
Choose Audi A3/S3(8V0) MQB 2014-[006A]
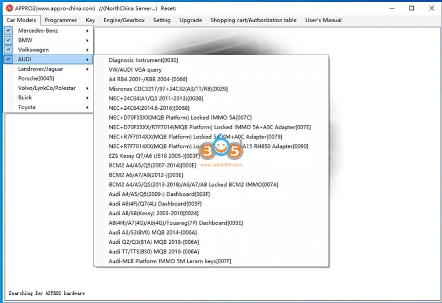tap(211, 232)
